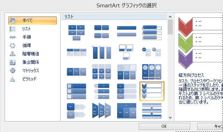Select the 集合関係 category
The image size is (223, 132).
pyautogui.click(x=31, y=62)
